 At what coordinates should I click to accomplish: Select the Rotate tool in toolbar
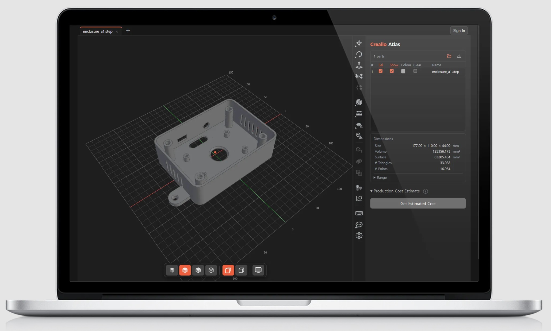[x=359, y=54]
